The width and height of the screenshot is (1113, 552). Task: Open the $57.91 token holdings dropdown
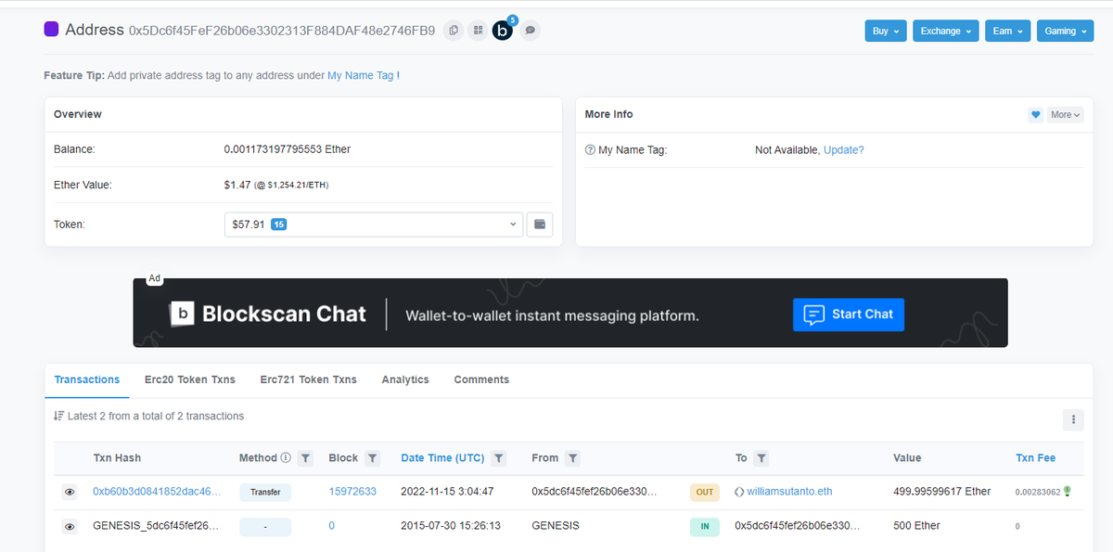tap(374, 225)
